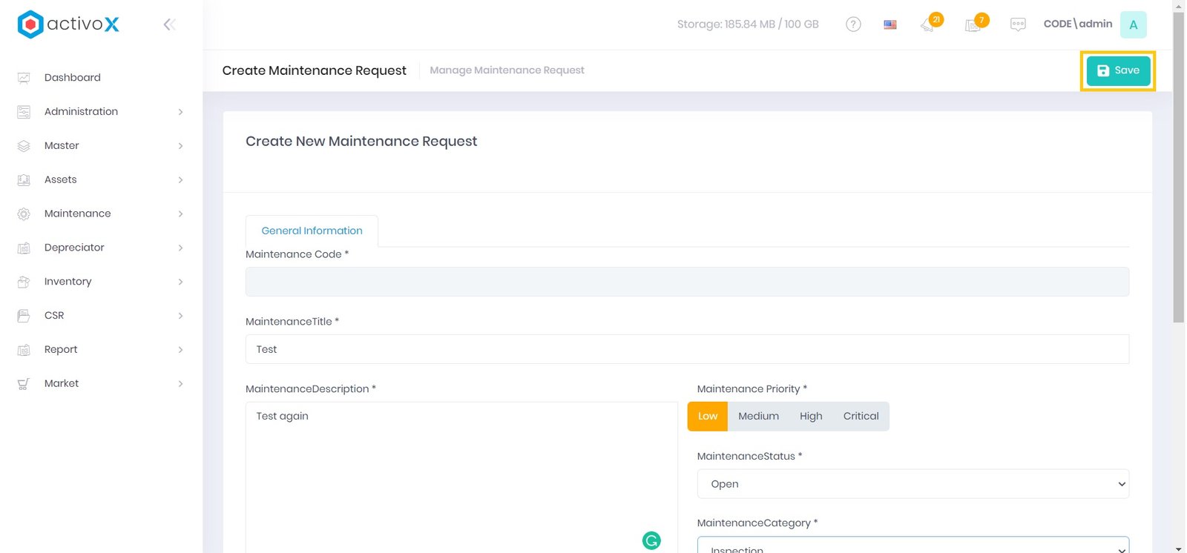Open the chat messages icon

point(1018,24)
